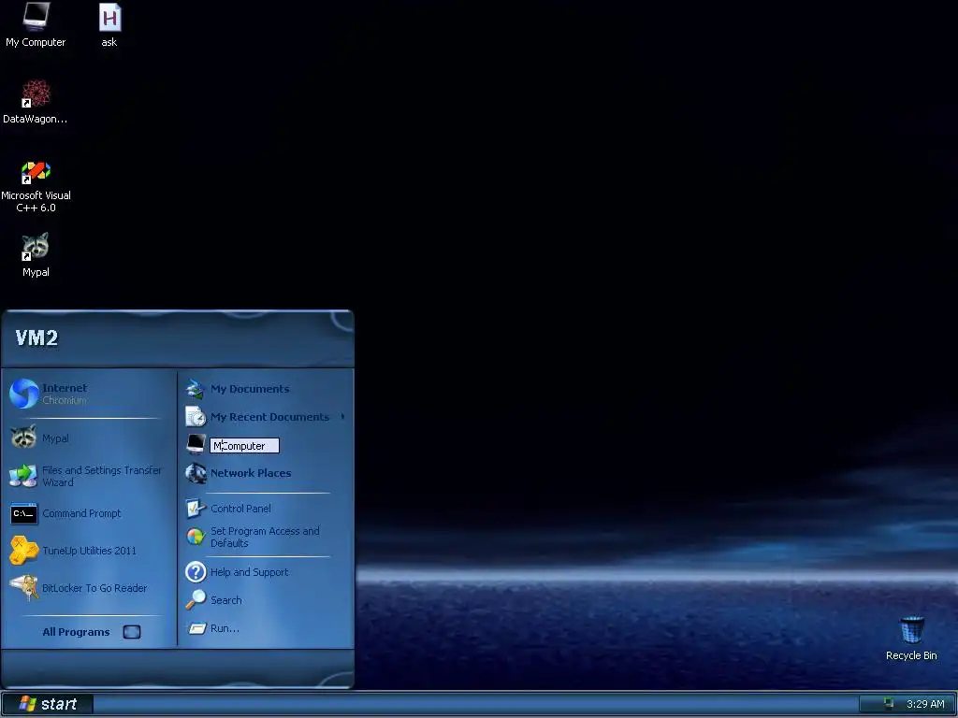Image resolution: width=958 pixels, height=718 pixels.
Task: Open BitLocker To Go Reader
Action: click(x=89, y=588)
